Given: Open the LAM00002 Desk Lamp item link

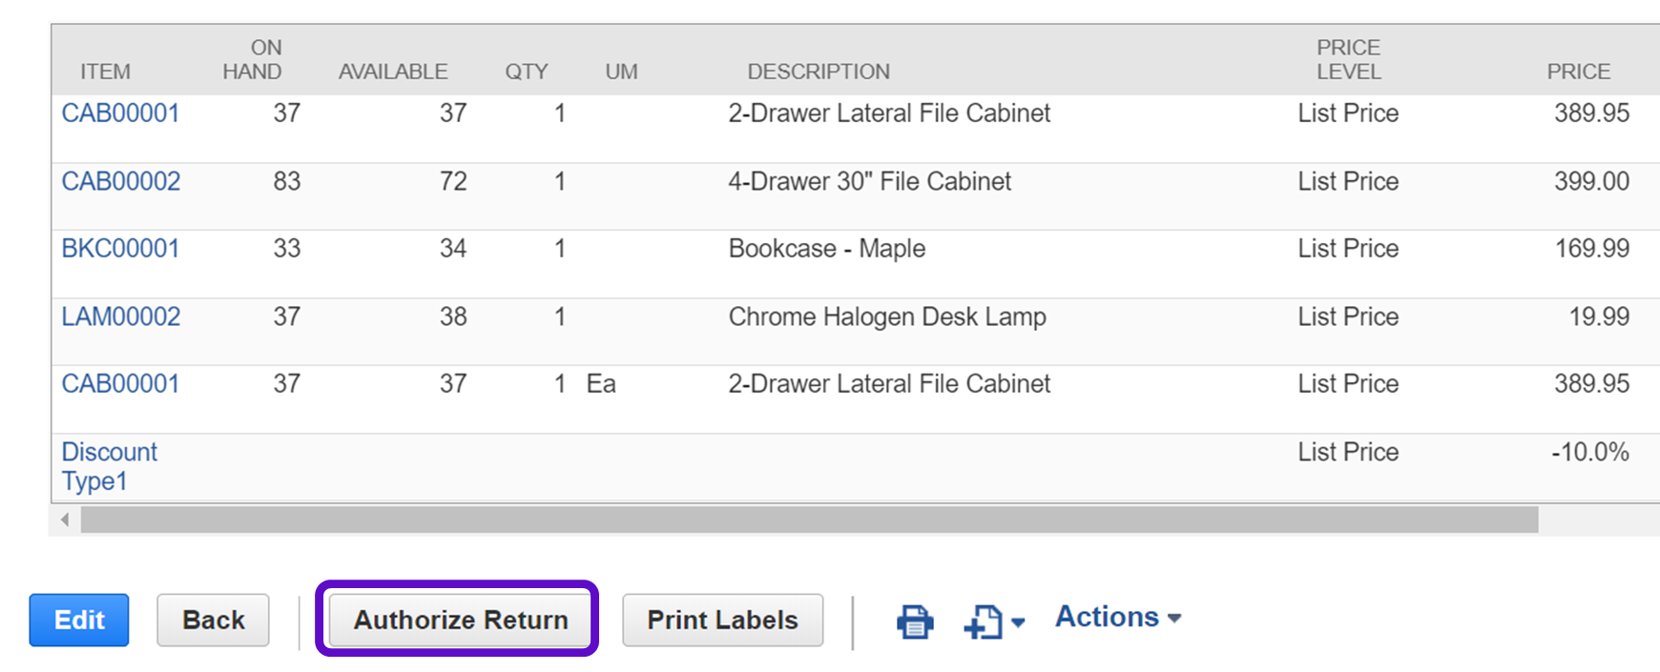Looking at the screenshot, I should click(121, 316).
